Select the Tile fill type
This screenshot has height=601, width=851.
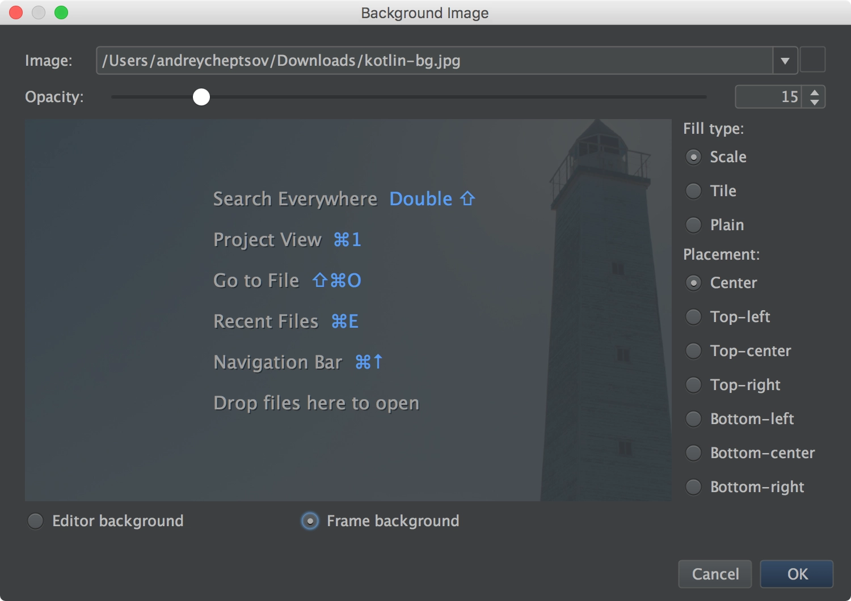point(711,191)
